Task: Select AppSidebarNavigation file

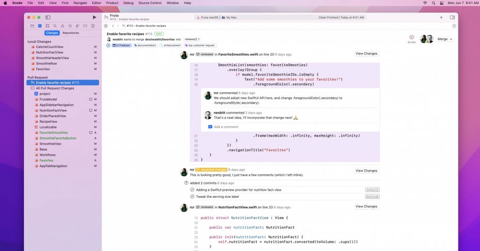Action: pyautogui.click(x=56, y=105)
